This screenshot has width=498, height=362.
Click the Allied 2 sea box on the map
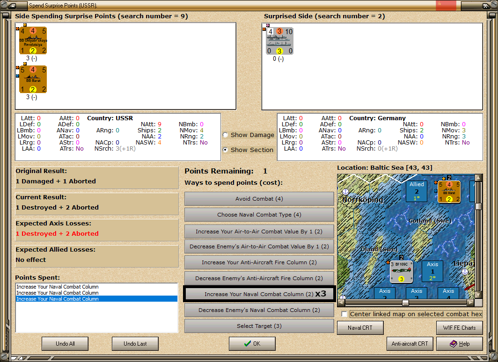click(x=417, y=191)
